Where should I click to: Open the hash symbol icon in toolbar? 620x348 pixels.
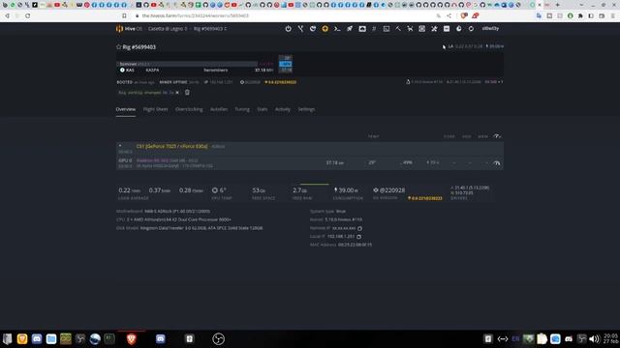click(x=374, y=29)
